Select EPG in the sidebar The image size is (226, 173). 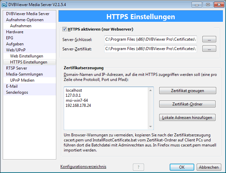click(30, 38)
